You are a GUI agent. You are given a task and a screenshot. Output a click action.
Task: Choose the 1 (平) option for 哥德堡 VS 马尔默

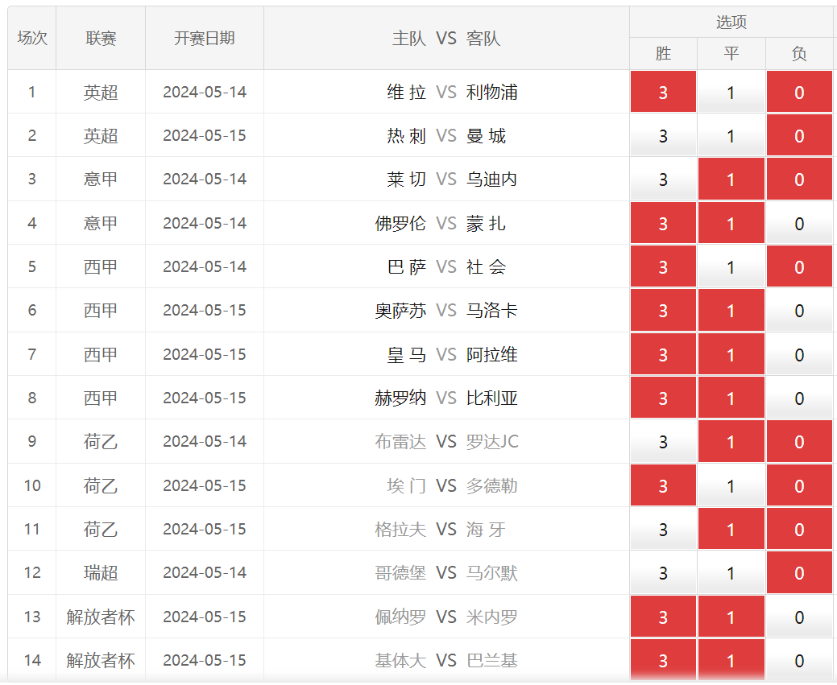point(731,573)
